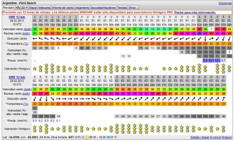Click the '0.2' precipitation cell in second table
The width and height of the screenshot is (235, 141).
click(x=41, y=120)
